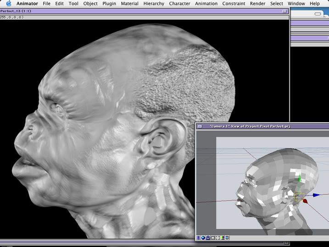Click the blue sphere icon below camera view

pyautogui.click(x=203, y=238)
